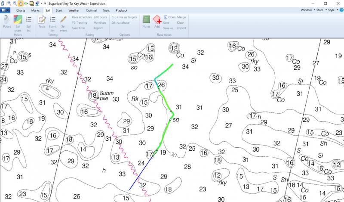Screen dimensions: 344x202
Task: Expand the Window dropdown menu
Action: coord(307,9)
